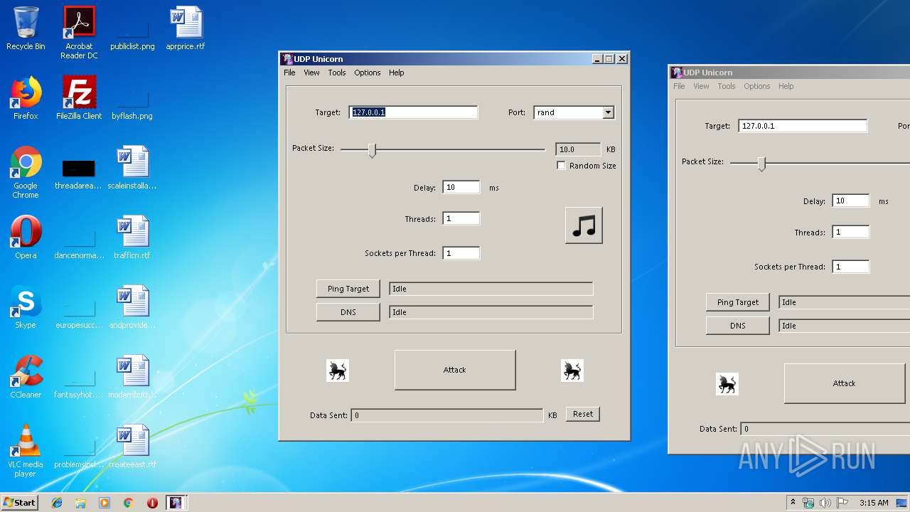Image resolution: width=910 pixels, height=512 pixels.
Task: Click the Ping Target button in the front window
Action: coord(348,289)
